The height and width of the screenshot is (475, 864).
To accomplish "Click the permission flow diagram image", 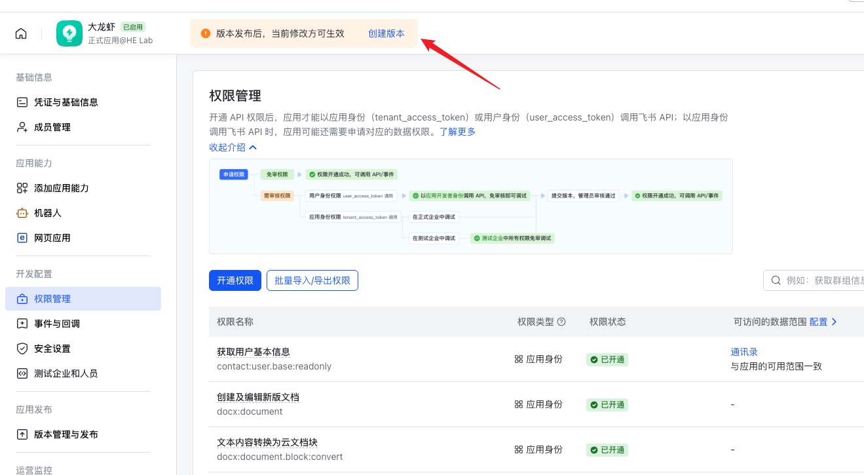I will tap(470, 206).
